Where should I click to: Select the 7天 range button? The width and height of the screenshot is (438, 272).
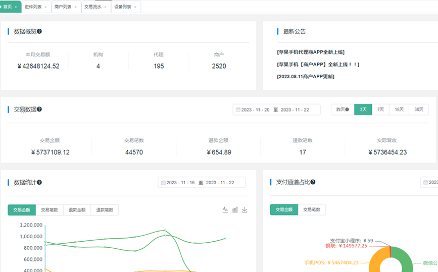380,110
